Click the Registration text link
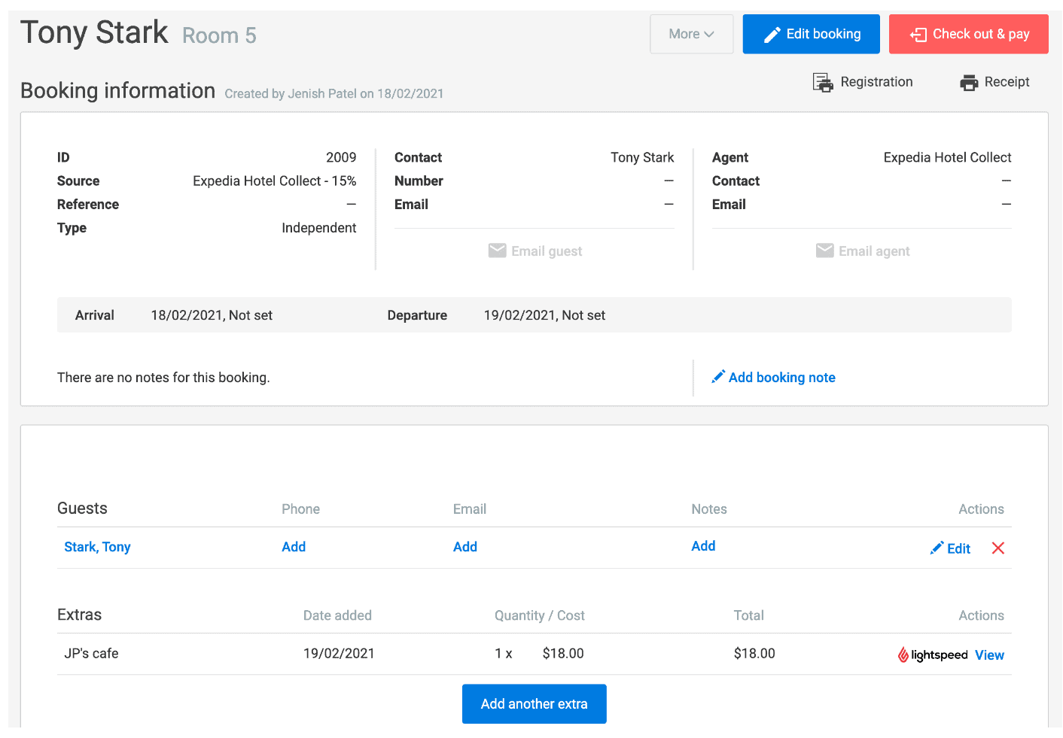1063x738 pixels. point(876,82)
